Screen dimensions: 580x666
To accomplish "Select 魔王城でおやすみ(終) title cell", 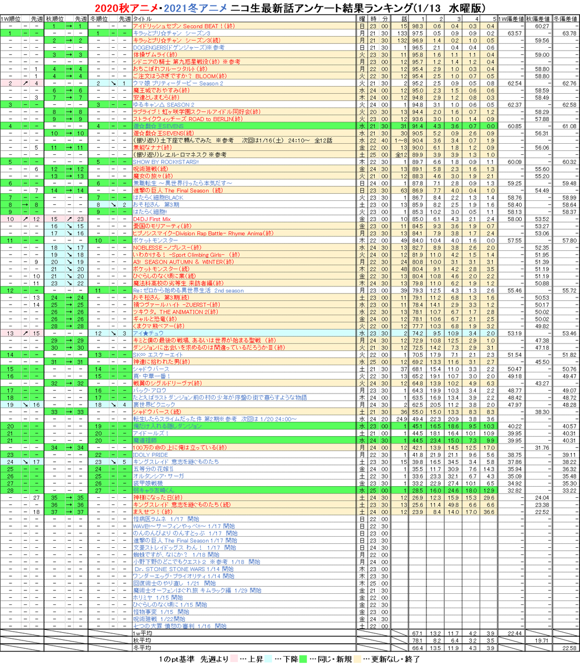I will tap(160, 90).
